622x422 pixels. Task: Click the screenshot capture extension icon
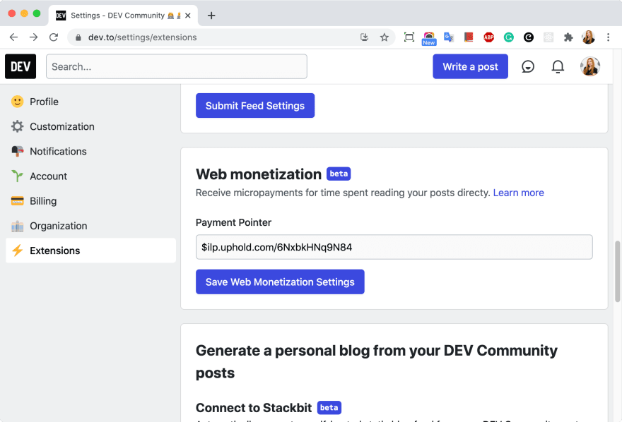(x=409, y=37)
